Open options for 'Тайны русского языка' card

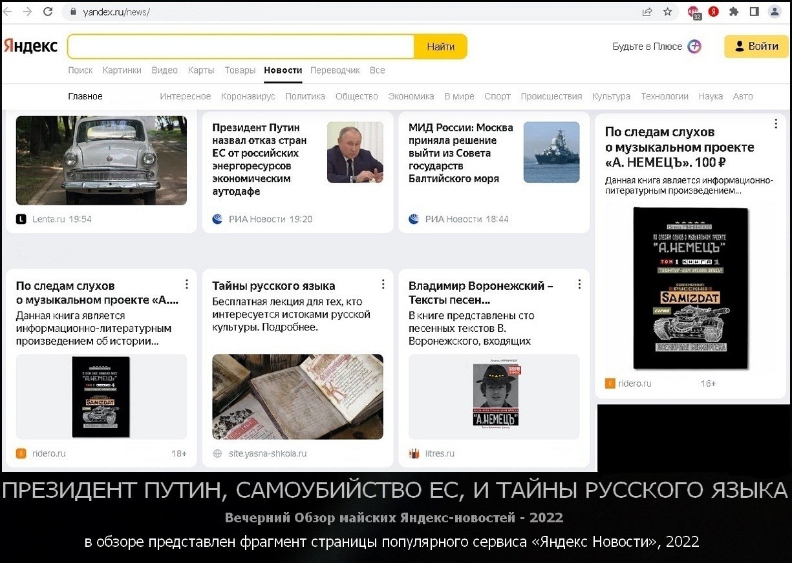tap(383, 284)
